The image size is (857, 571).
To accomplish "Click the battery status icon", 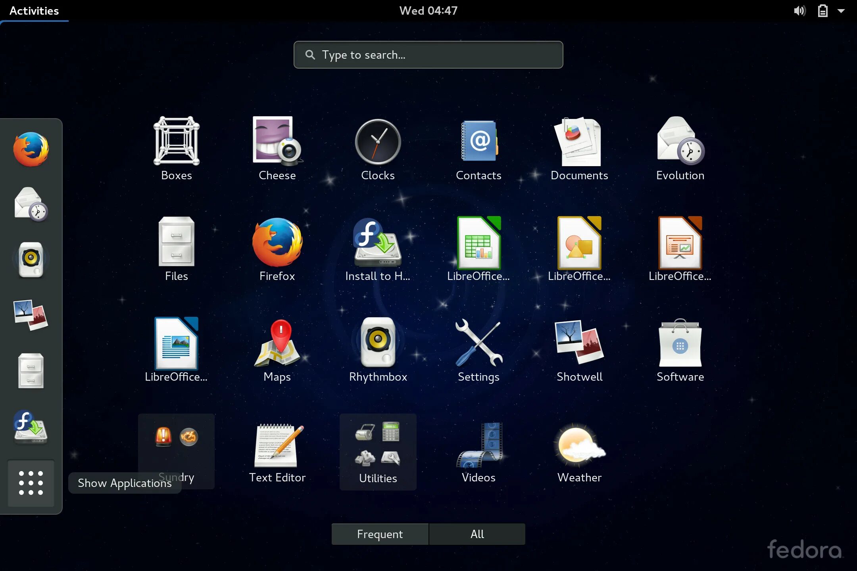I will tap(823, 11).
